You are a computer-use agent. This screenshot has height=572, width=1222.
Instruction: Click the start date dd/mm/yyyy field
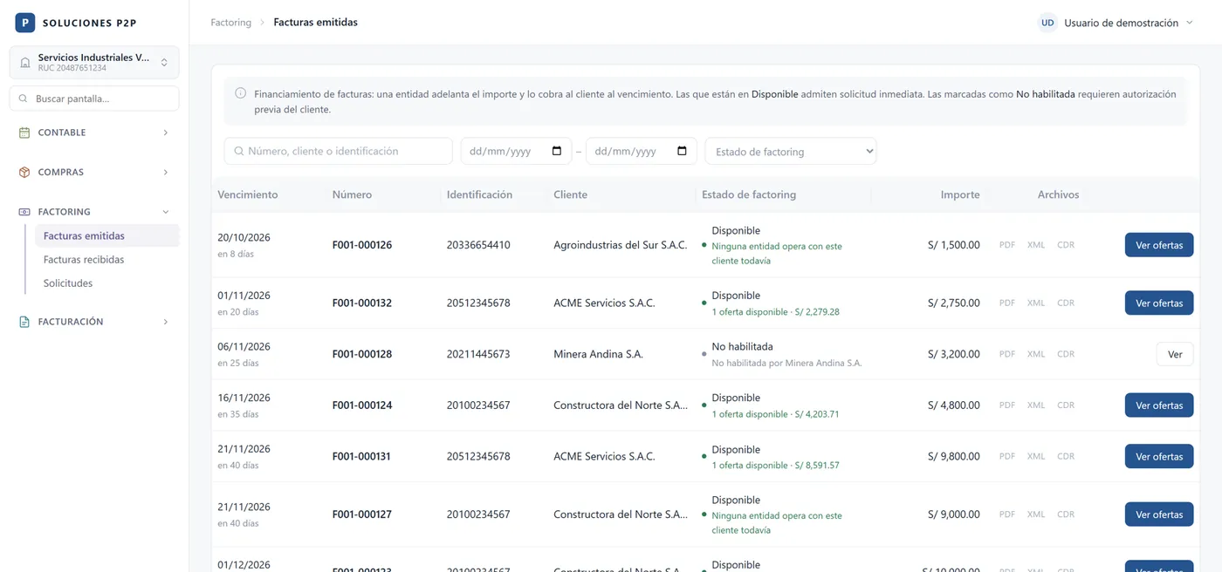[x=516, y=151]
